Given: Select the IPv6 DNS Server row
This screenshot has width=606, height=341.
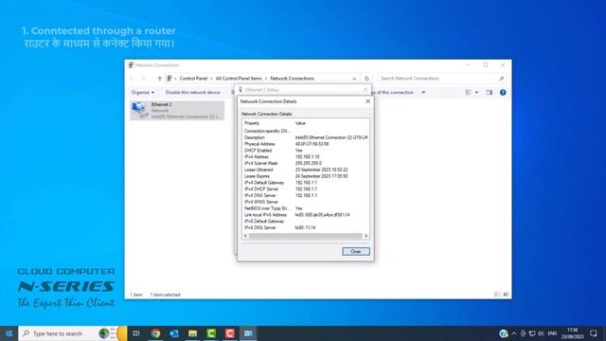Looking at the screenshot, I should (x=305, y=227).
